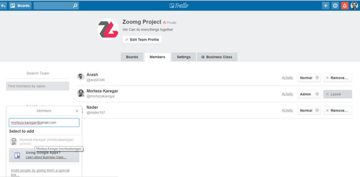360x177 pixels.
Task: Open the Business Class tab
Action: click(217, 57)
